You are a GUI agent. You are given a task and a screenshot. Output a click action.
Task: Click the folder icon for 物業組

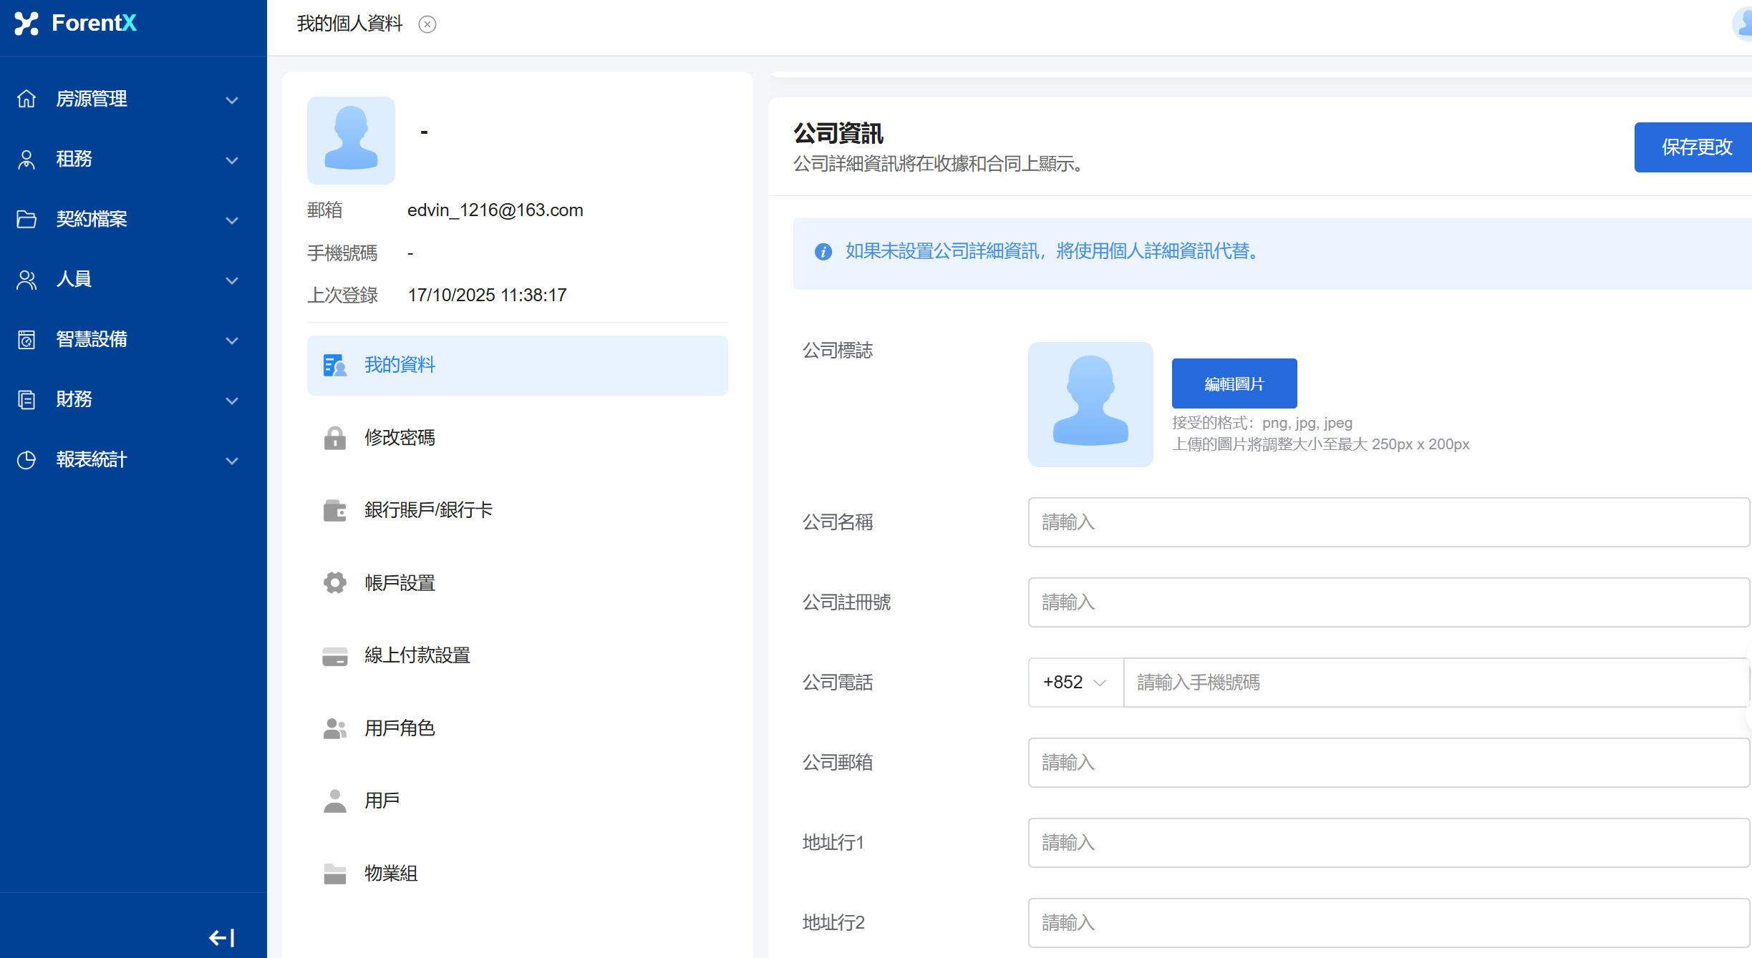[x=334, y=874]
